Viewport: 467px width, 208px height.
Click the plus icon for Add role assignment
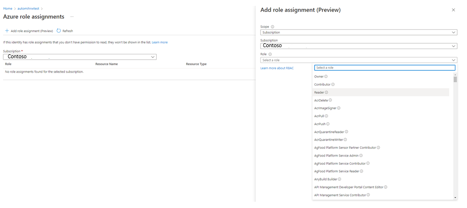(7, 31)
